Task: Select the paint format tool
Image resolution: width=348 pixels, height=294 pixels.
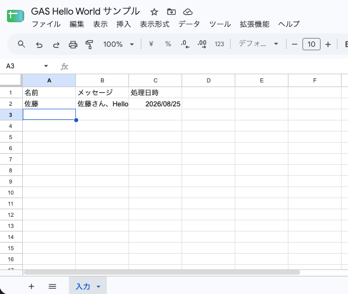Action: (x=89, y=44)
